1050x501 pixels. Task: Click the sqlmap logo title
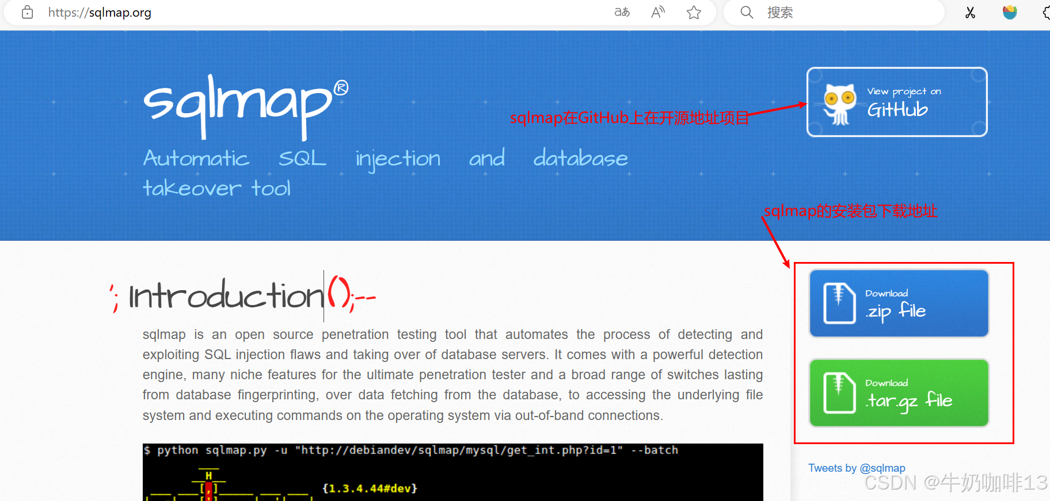click(x=246, y=107)
